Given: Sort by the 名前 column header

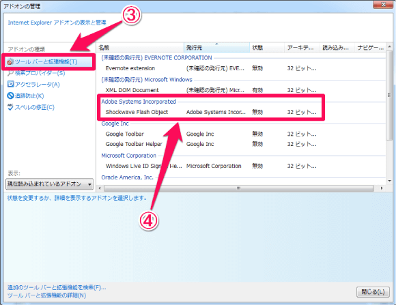Looking at the screenshot, I should coord(140,48).
